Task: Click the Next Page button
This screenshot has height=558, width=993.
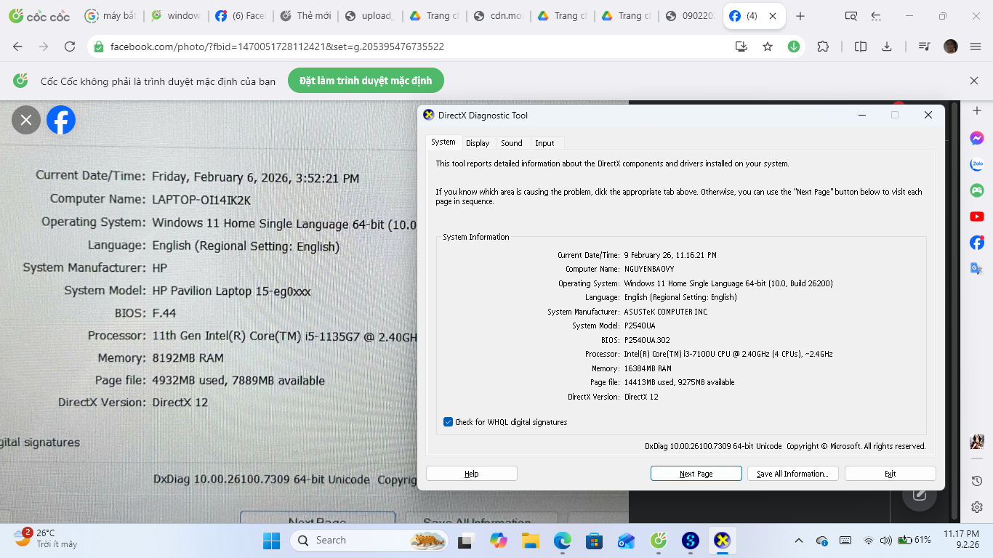Action: point(696,473)
